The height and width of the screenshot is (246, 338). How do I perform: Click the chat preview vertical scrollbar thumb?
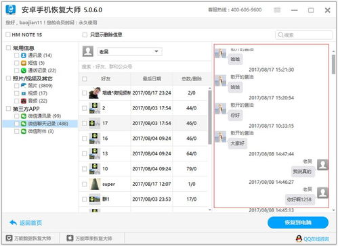333,64
